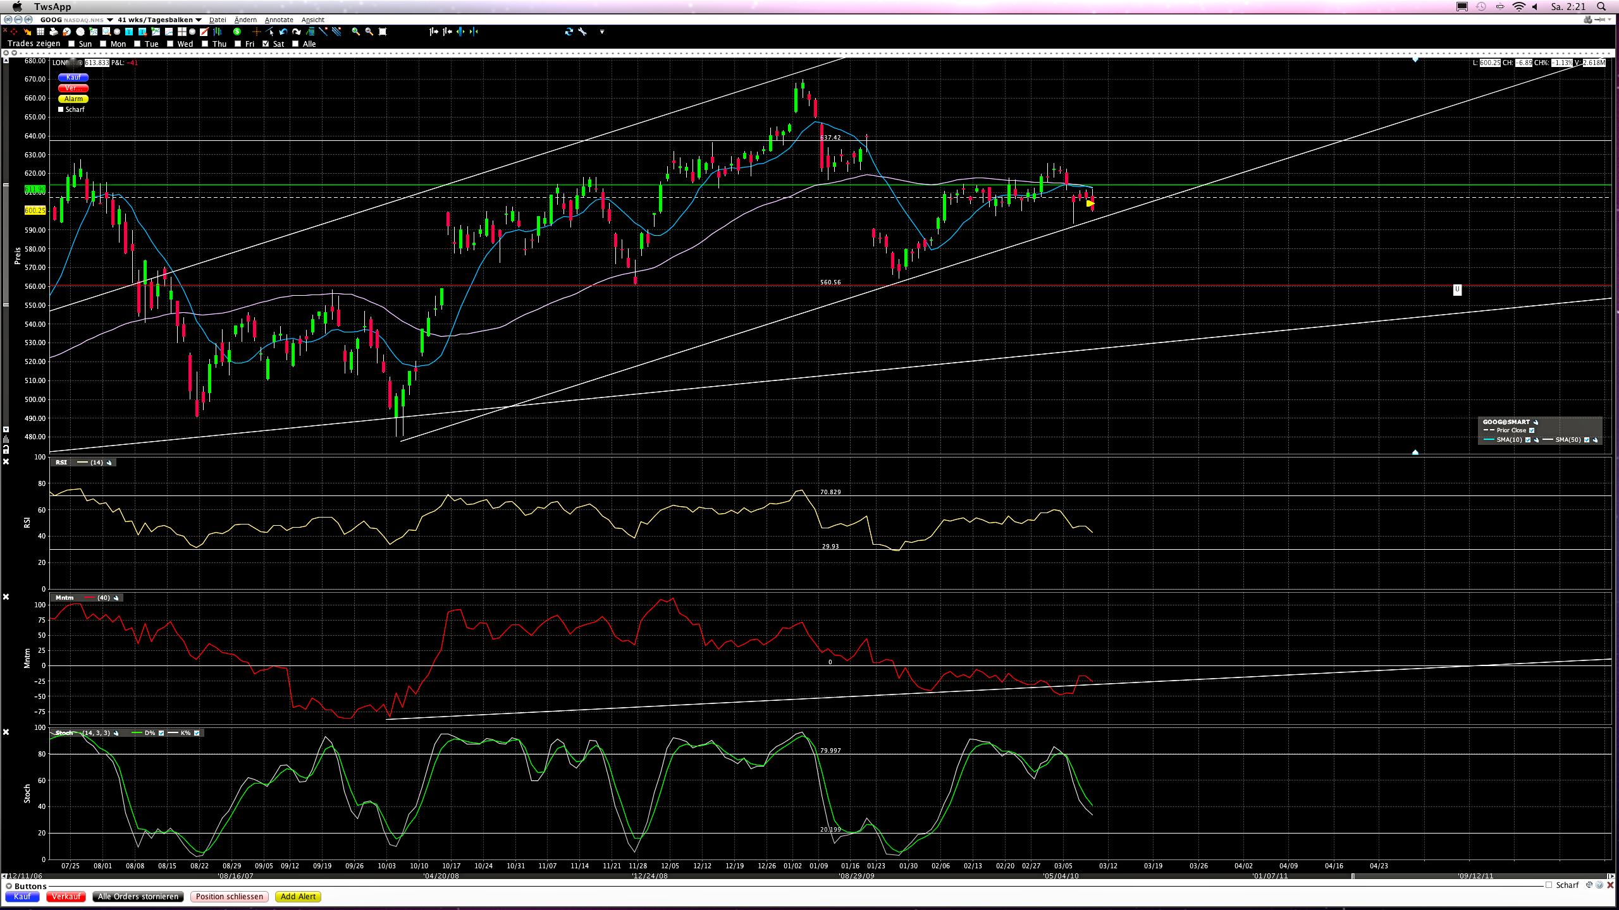This screenshot has height=910, width=1619.
Task: Click the yellow Add Alert button
Action: click(298, 897)
